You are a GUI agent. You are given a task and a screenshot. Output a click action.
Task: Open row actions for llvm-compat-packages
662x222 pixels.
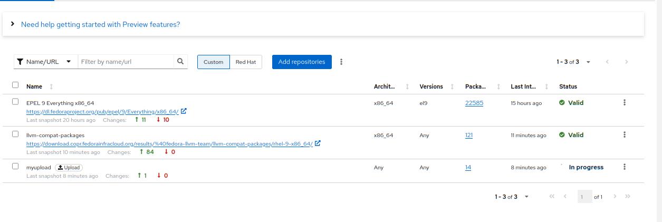coord(625,135)
